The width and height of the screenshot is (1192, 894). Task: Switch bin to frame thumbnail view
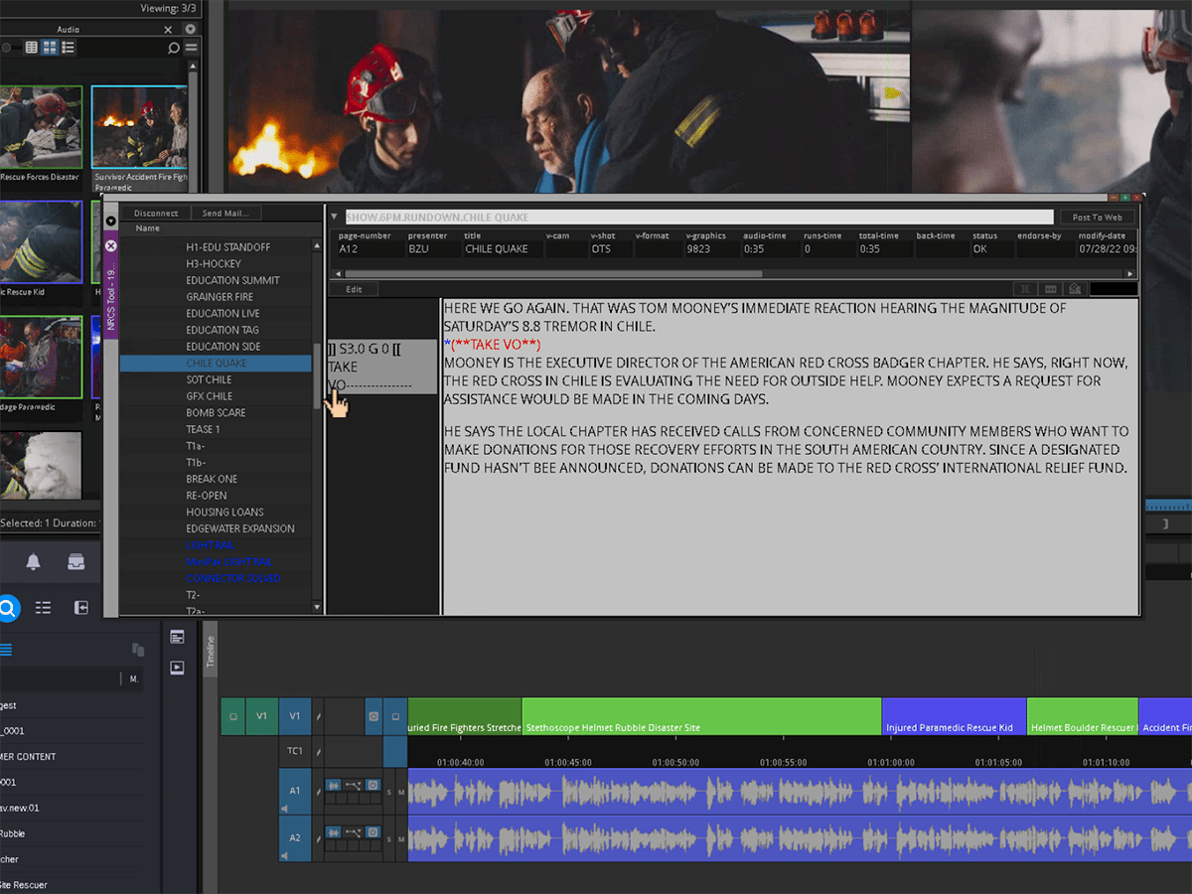point(50,47)
